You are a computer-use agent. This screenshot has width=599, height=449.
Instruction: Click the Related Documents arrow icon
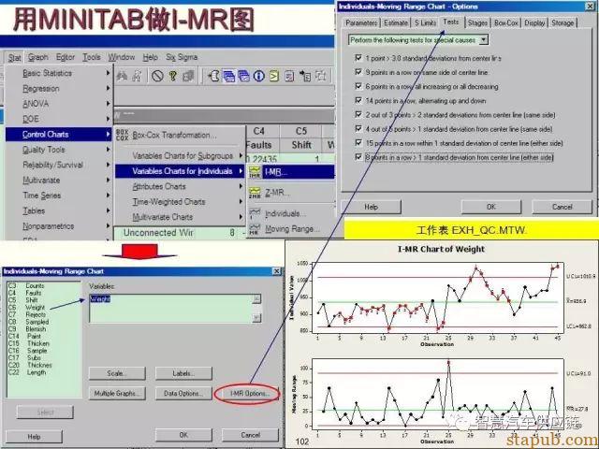pyautogui.click(x=305, y=76)
